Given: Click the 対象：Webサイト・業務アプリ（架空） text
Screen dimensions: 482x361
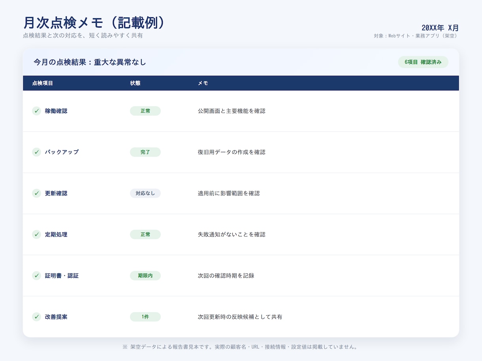Looking at the screenshot, I should point(416,36).
